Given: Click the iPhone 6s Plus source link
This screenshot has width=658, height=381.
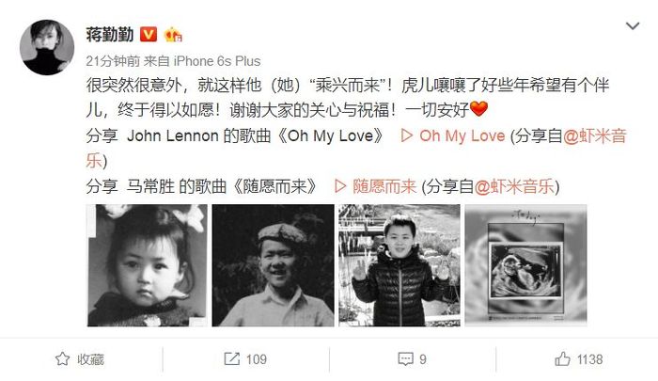Looking at the screenshot, I should (217, 61).
